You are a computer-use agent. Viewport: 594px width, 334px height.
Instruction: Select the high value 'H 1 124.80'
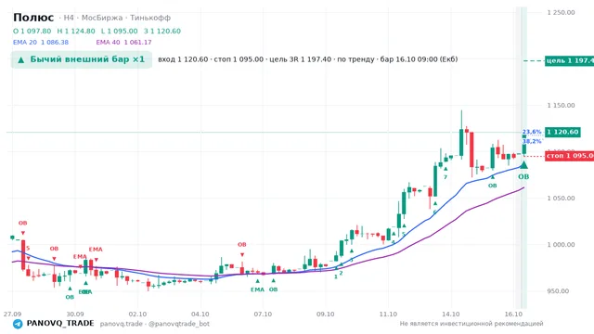[76, 31]
